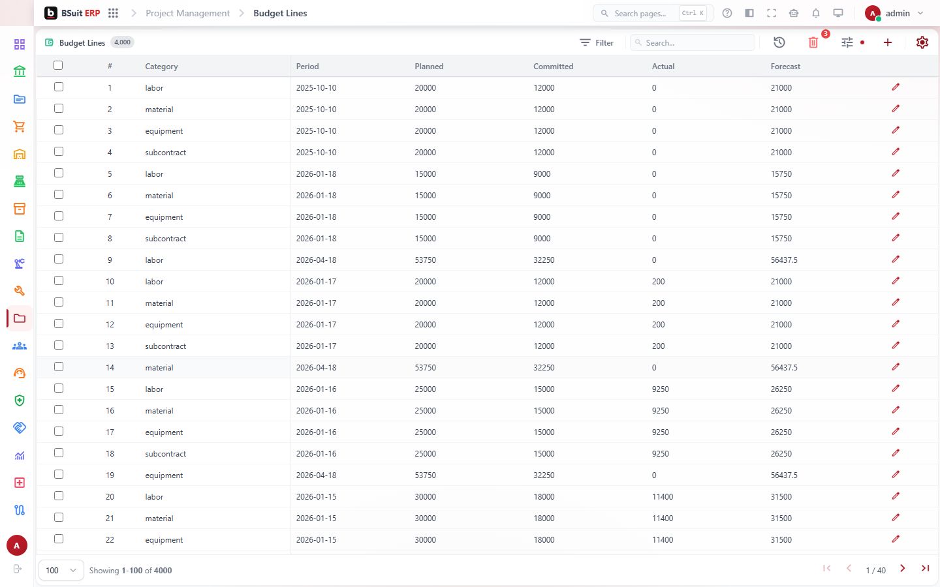Image resolution: width=940 pixels, height=587 pixels.
Task: Open the green bank building sidebar icon
Action: [20, 72]
